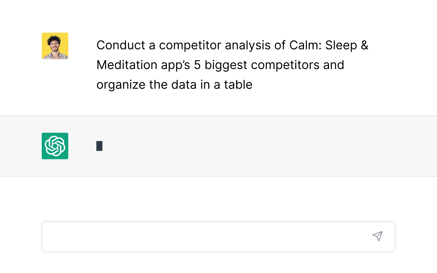
Task: Click the word "of" before "Calm"
Action: click(x=280, y=45)
